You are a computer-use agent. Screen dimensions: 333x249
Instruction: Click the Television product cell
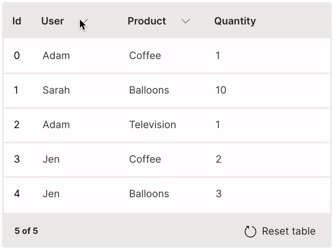[152, 125]
